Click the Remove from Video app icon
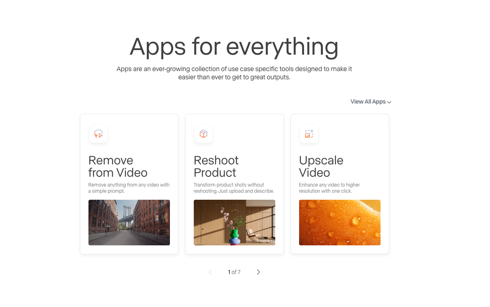 coord(98,134)
